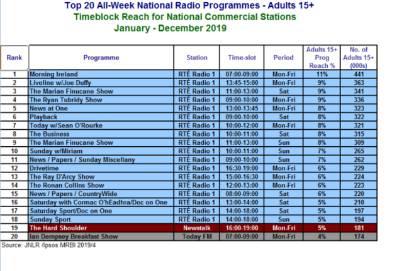
Task: Click the '265' adults count cell
Action: pos(359,151)
